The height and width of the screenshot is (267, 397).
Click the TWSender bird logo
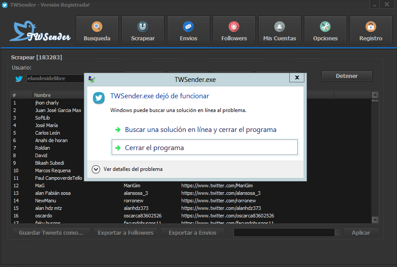pos(40,31)
